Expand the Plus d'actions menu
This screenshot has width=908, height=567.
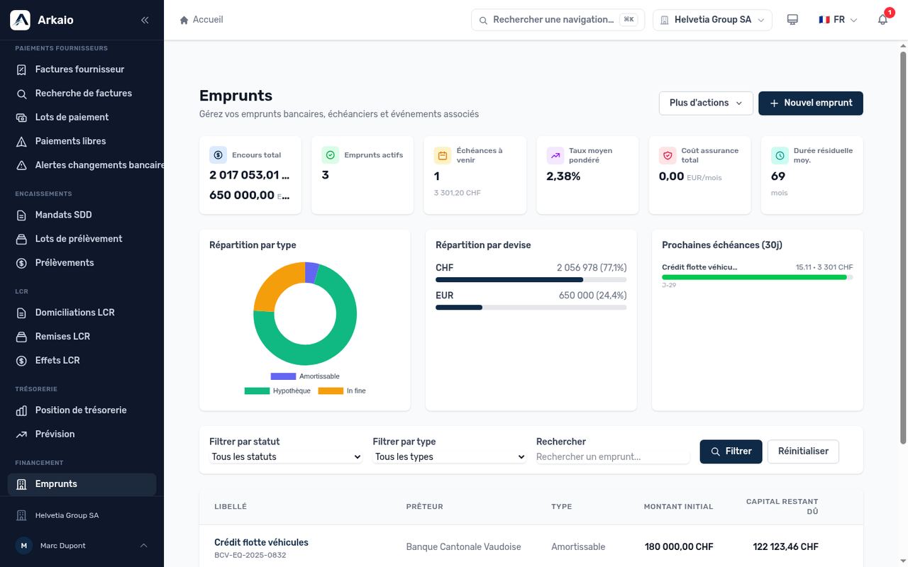tap(706, 103)
